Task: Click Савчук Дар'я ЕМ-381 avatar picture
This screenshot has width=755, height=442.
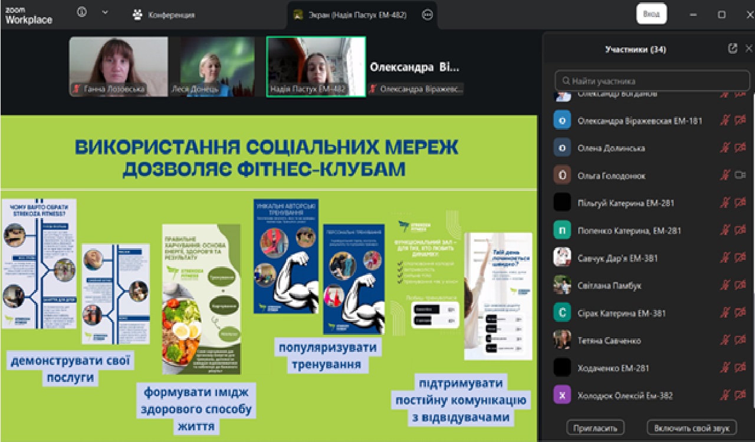Action: [x=562, y=258]
